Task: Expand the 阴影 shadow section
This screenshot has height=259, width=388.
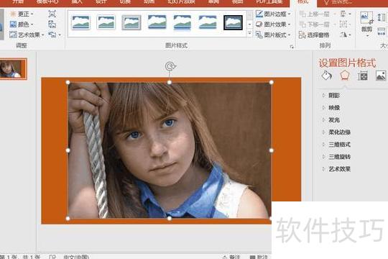Action: point(331,96)
